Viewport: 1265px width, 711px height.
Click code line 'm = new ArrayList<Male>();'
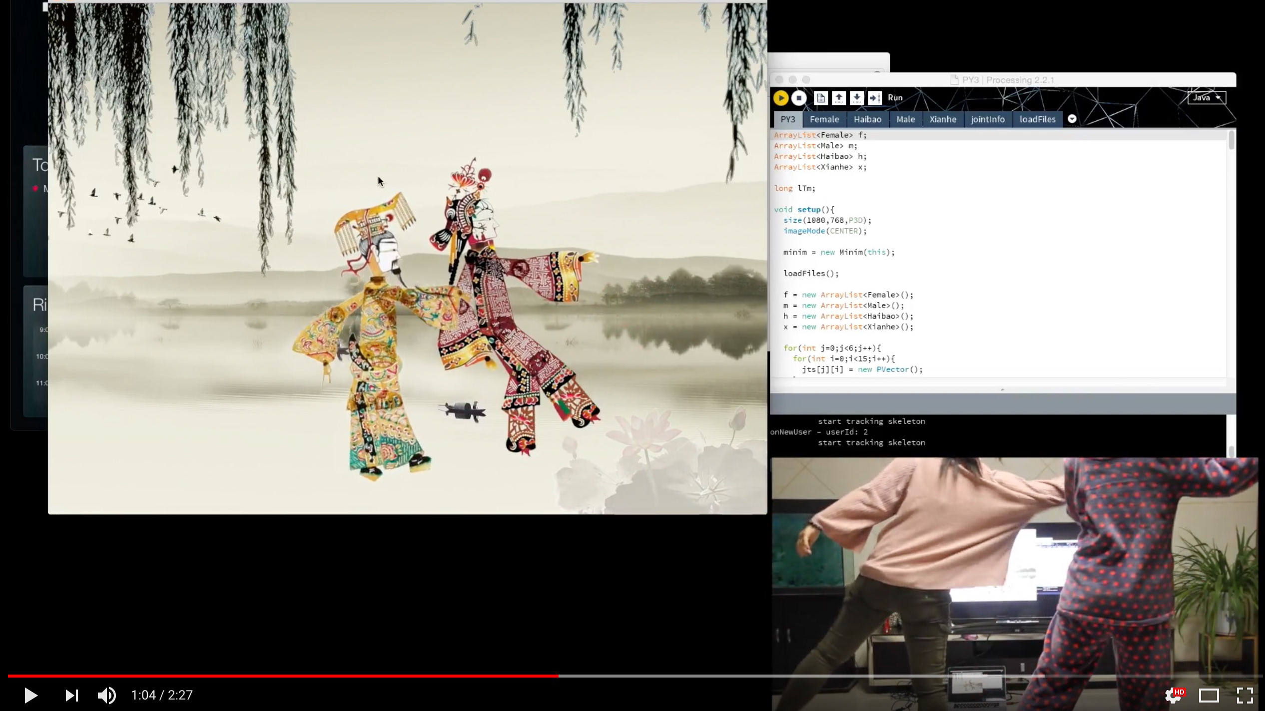point(844,306)
